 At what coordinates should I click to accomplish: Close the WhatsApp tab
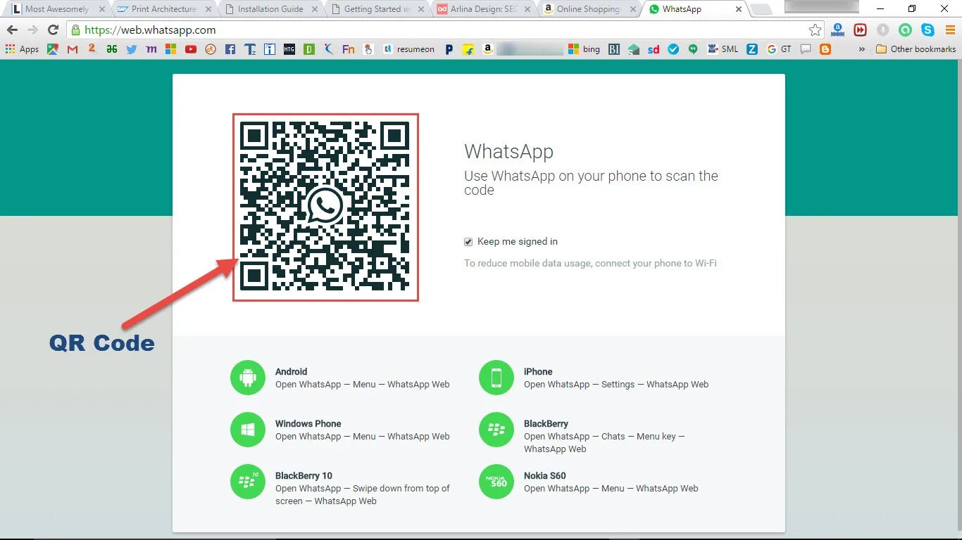click(x=739, y=9)
